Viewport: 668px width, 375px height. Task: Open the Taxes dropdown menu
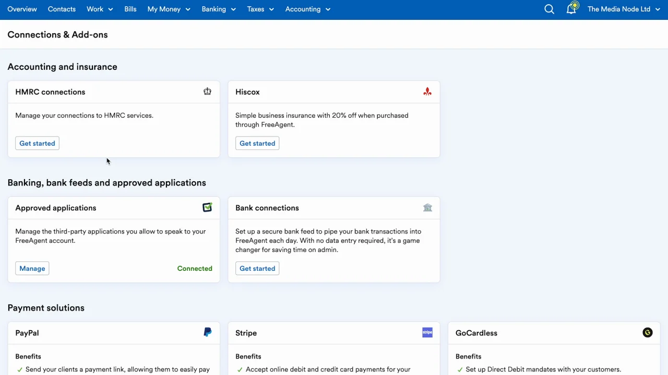(260, 9)
